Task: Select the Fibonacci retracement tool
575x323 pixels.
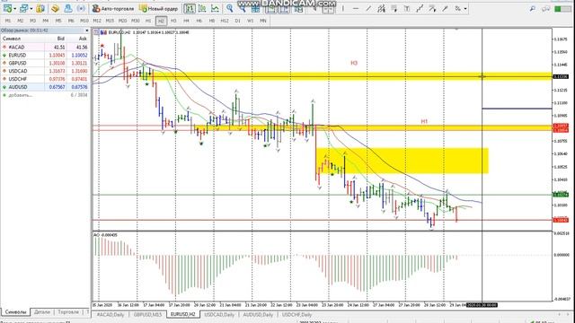Action: (394, 8)
